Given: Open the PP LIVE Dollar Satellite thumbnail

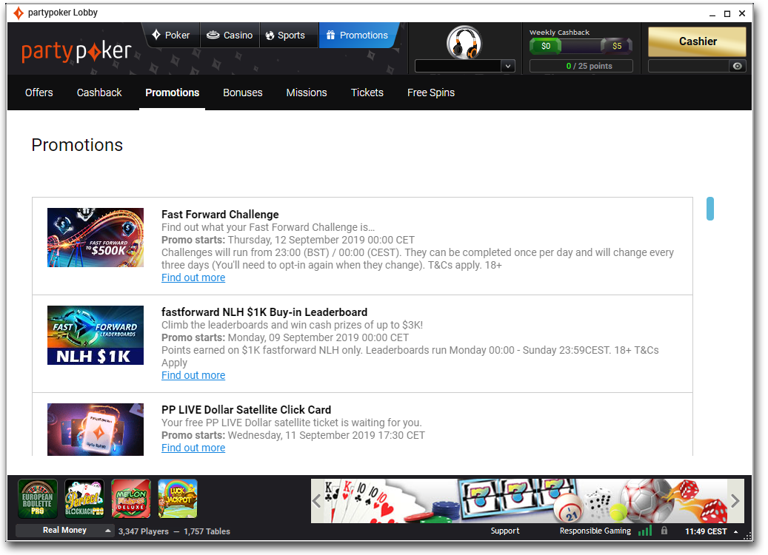Looking at the screenshot, I should 96,429.
